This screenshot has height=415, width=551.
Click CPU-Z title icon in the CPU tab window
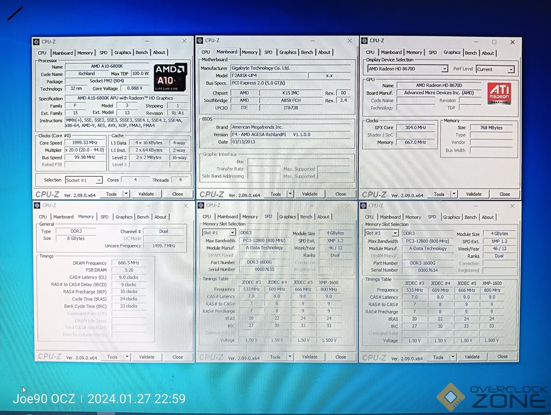[36, 42]
